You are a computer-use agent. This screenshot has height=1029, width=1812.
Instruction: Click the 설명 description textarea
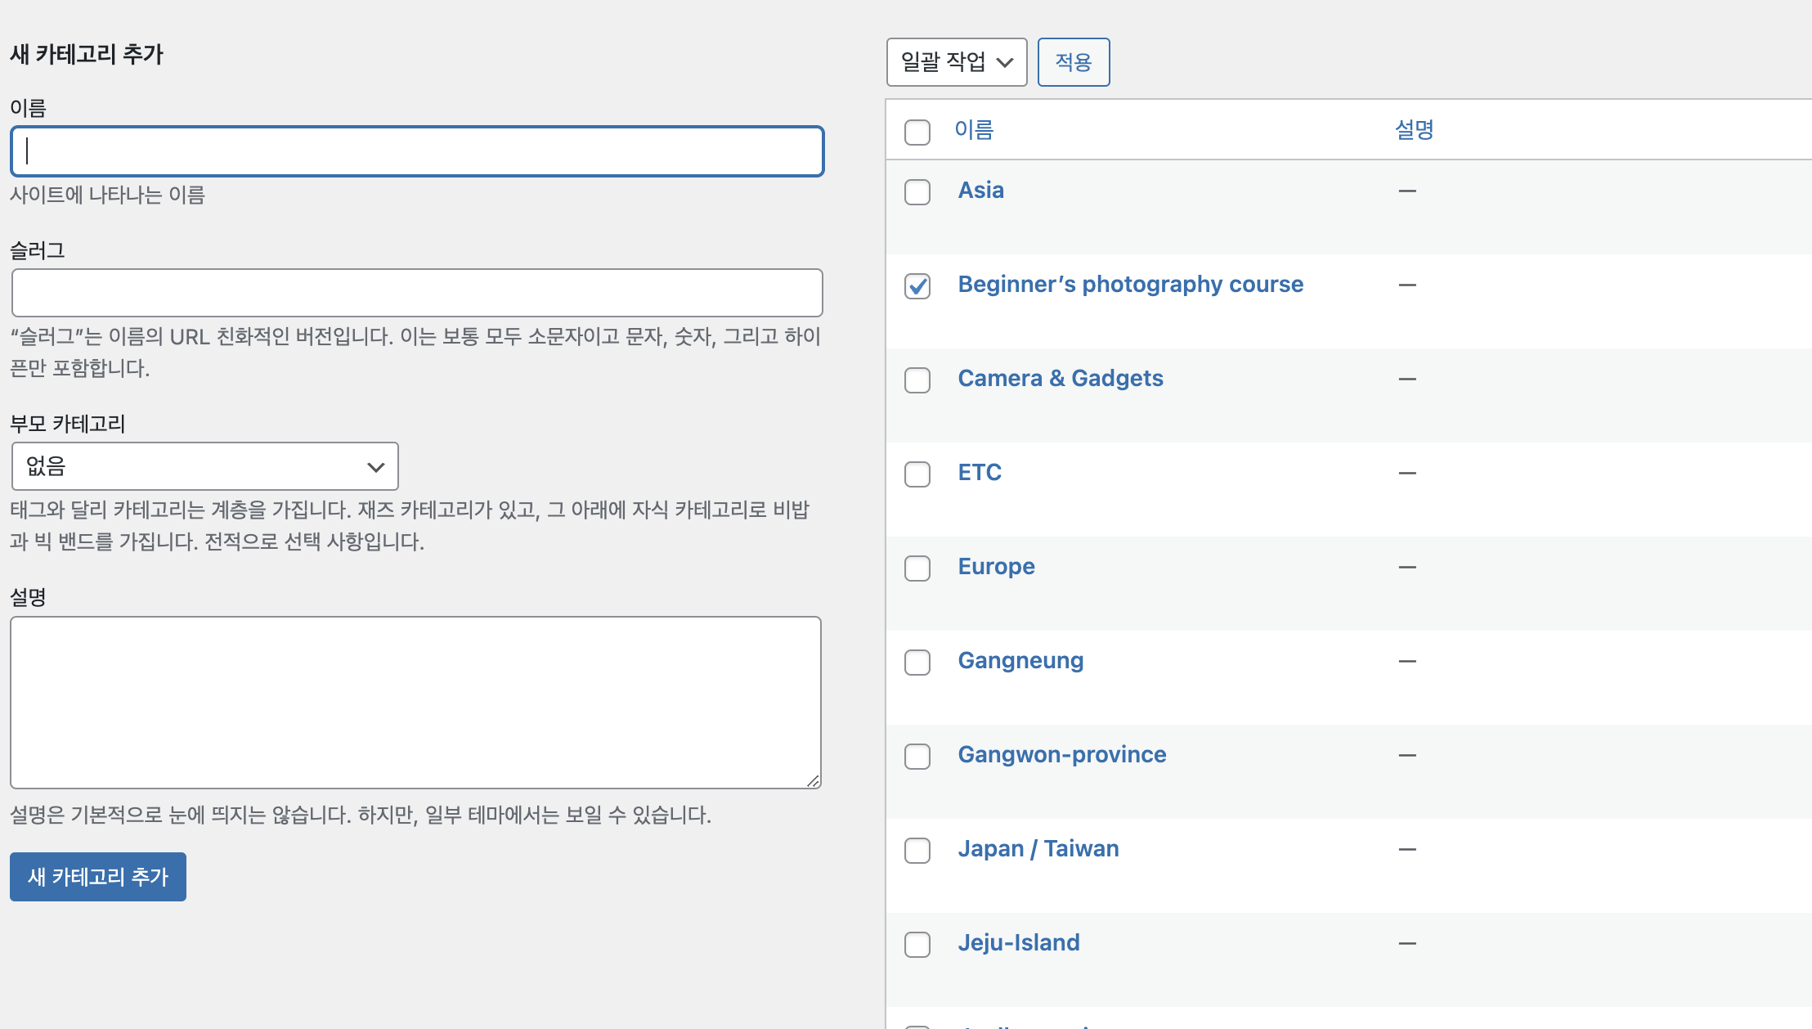pyautogui.click(x=415, y=702)
